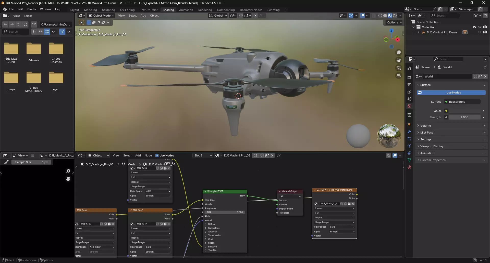The image size is (490, 263).
Task: Uncheck the Collection exclude checkbox
Action: click(475, 27)
